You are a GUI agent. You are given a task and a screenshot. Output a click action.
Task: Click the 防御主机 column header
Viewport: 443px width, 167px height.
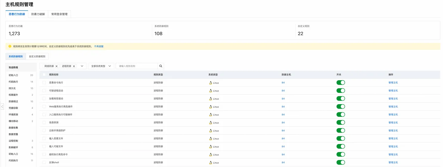point(286,75)
